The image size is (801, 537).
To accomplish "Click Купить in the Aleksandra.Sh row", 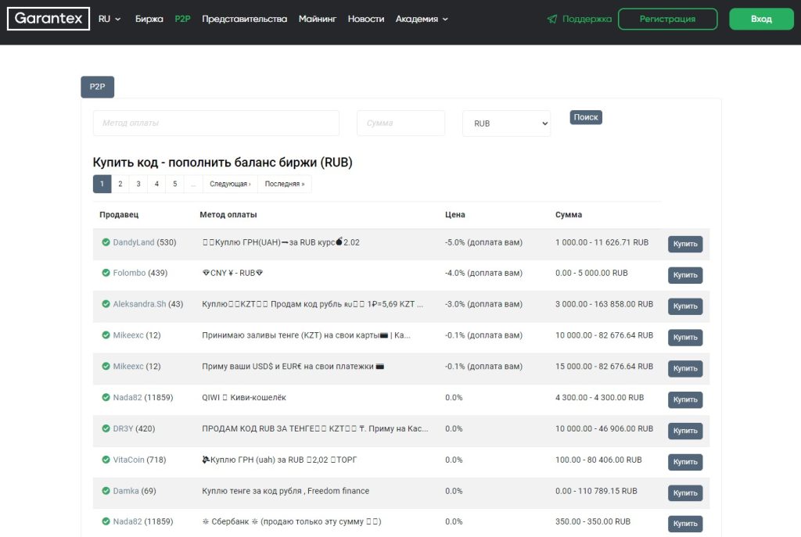I will [x=685, y=306].
